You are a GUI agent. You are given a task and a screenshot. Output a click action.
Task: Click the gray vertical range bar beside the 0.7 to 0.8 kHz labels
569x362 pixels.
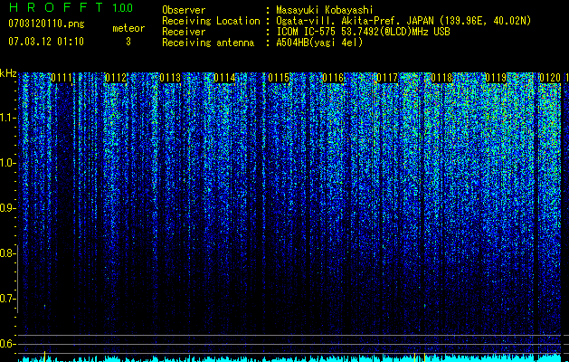tap(17, 279)
